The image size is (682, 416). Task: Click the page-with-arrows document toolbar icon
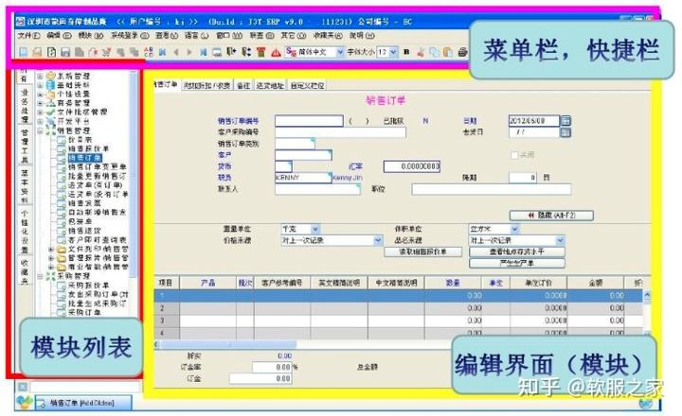(x=51, y=52)
